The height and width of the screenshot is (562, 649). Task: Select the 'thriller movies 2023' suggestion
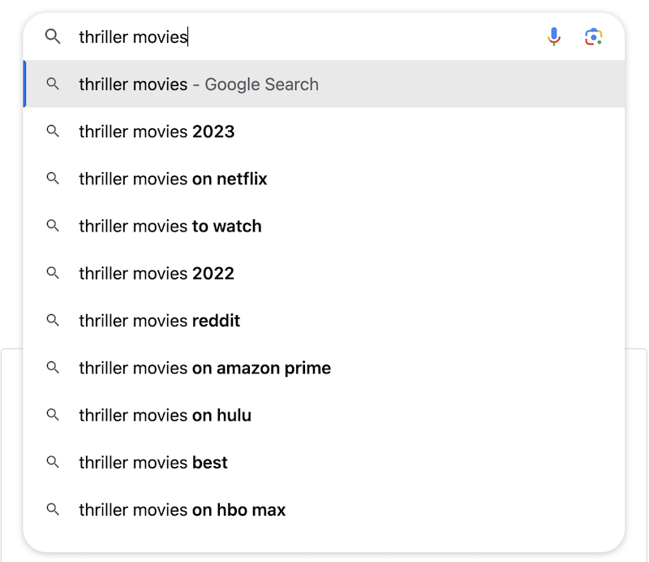(x=156, y=132)
